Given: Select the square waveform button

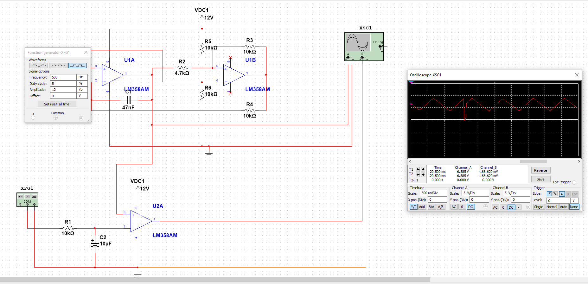Looking at the screenshot, I should coord(78,66).
